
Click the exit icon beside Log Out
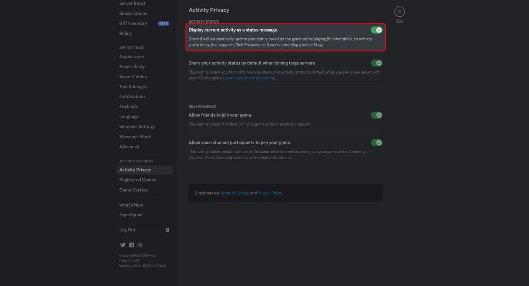point(167,229)
